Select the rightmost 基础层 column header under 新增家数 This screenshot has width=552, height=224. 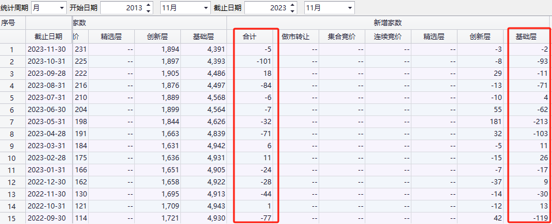[525, 36]
